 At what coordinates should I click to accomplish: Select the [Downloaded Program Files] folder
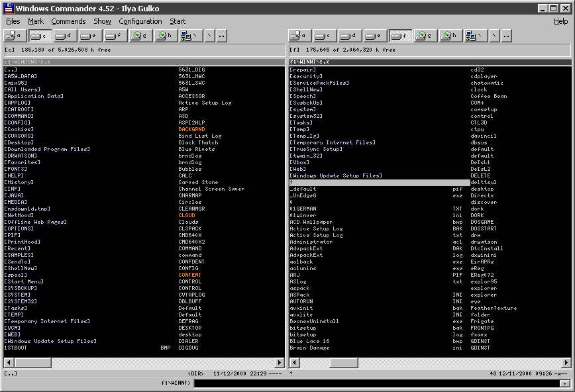[x=47, y=149]
